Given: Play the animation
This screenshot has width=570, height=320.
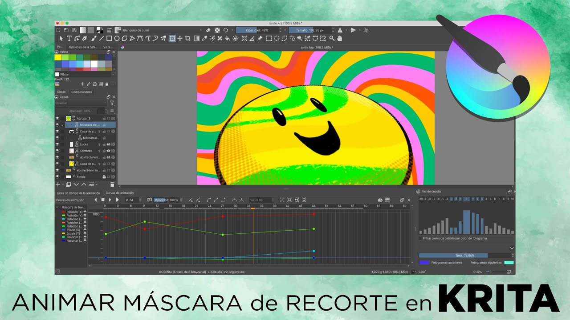Looking at the screenshot, I should coord(110,200).
